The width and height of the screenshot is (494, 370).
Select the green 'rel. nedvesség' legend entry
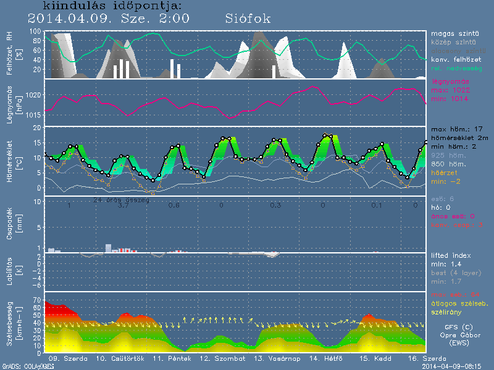457,68
